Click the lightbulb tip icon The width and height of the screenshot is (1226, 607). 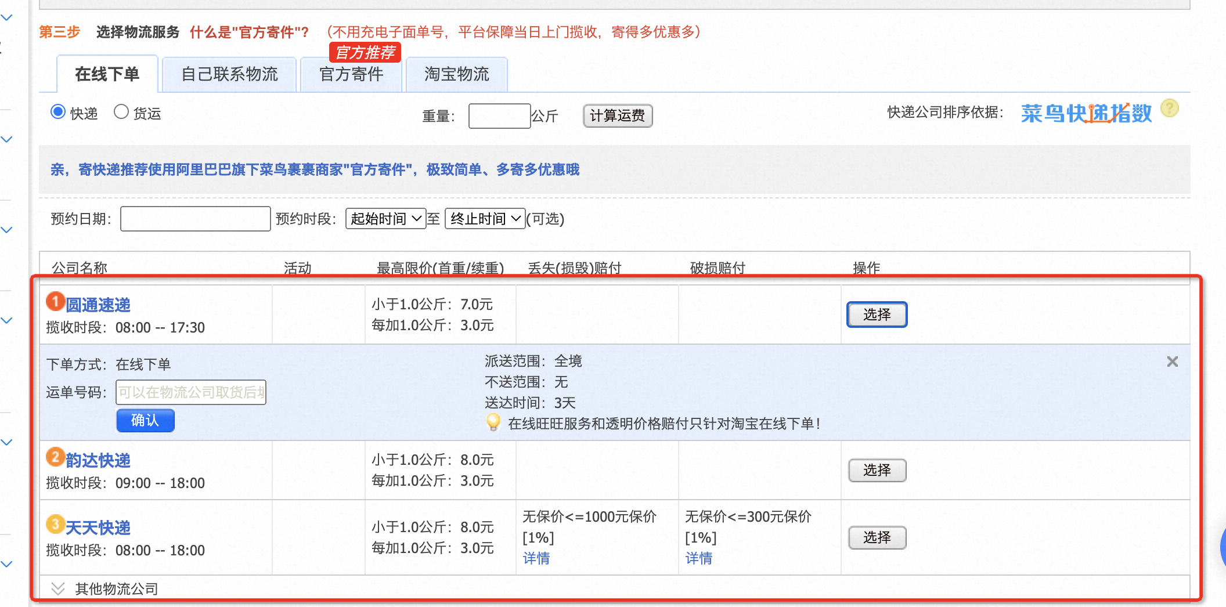pos(493,422)
